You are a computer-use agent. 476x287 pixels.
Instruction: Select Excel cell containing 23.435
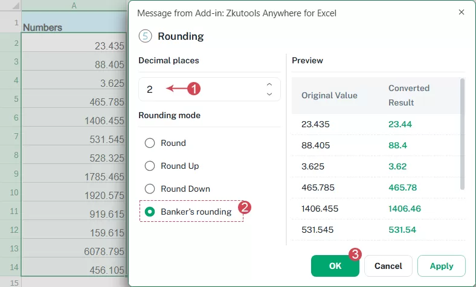[x=74, y=42]
